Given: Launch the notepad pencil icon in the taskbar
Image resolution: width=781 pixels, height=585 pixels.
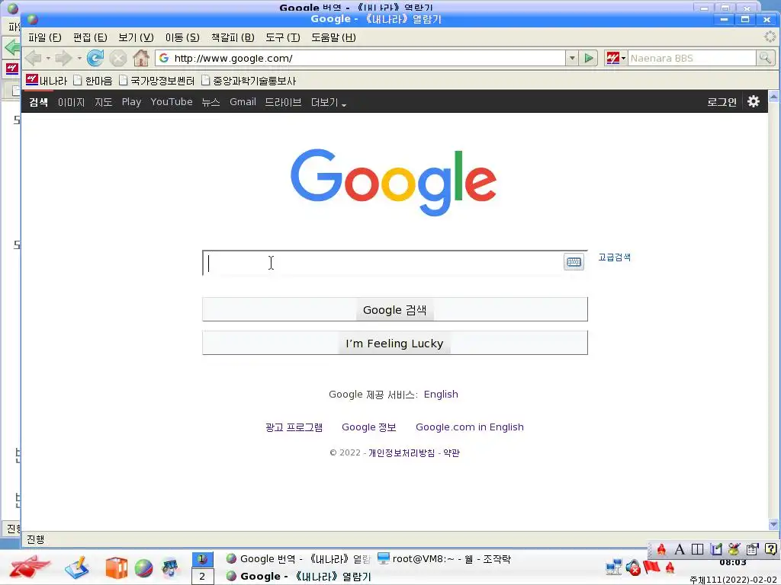Looking at the screenshot, I should click(77, 567).
